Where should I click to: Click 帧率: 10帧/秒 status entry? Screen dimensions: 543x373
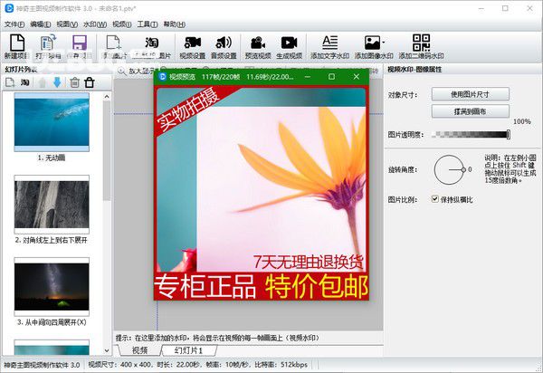(229, 365)
